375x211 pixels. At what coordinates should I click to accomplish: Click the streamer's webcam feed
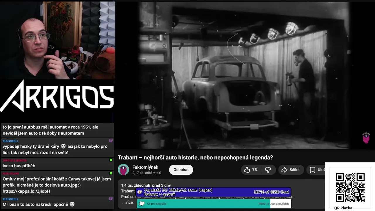[x=57, y=40]
